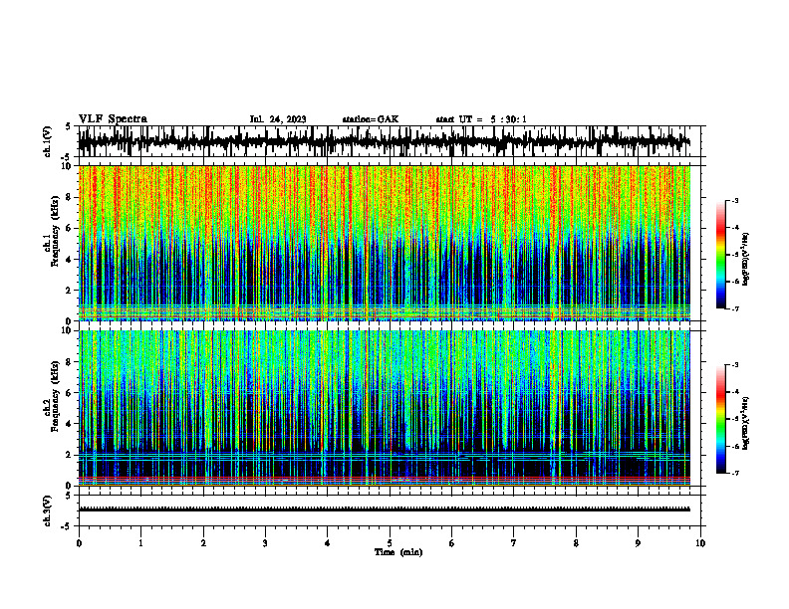789x609 pixels.
Task: Click the upper color scale bar
Action: [x=720, y=255]
